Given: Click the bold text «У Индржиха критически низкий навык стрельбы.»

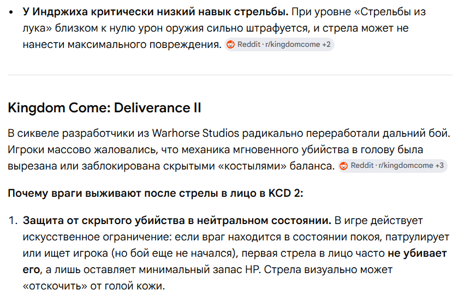Looking at the screenshot, I should (x=156, y=12).
